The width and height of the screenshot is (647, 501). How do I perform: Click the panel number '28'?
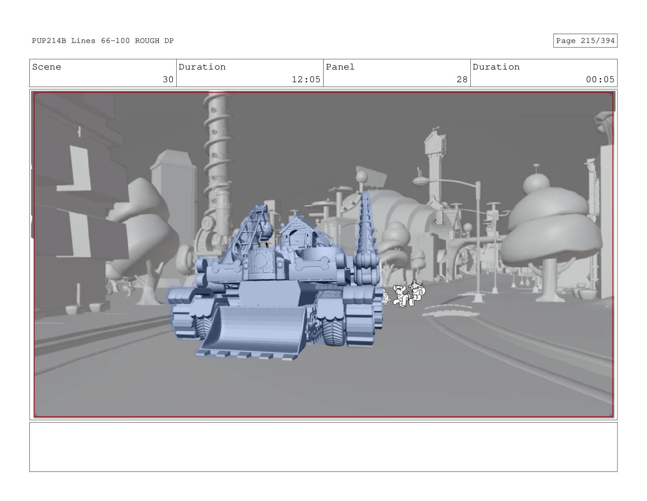pyautogui.click(x=462, y=79)
